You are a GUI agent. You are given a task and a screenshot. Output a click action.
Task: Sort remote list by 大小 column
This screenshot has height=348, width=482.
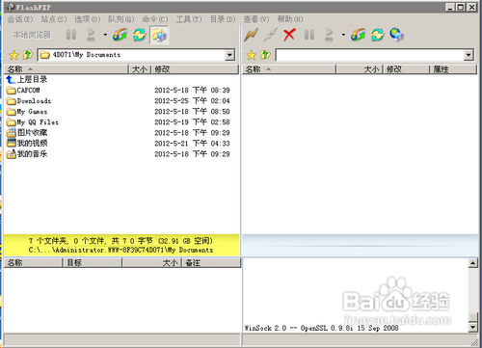click(360, 69)
